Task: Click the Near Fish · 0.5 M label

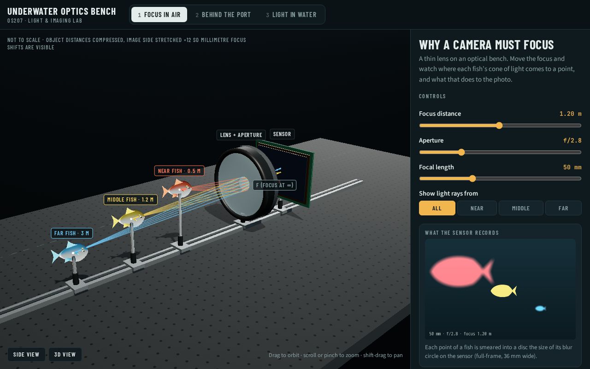Action: pyautogui.click(x=179, y=171)
